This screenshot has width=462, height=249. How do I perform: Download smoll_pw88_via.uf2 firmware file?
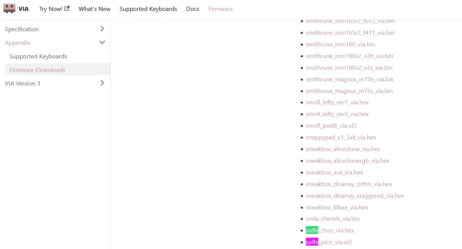331,126
